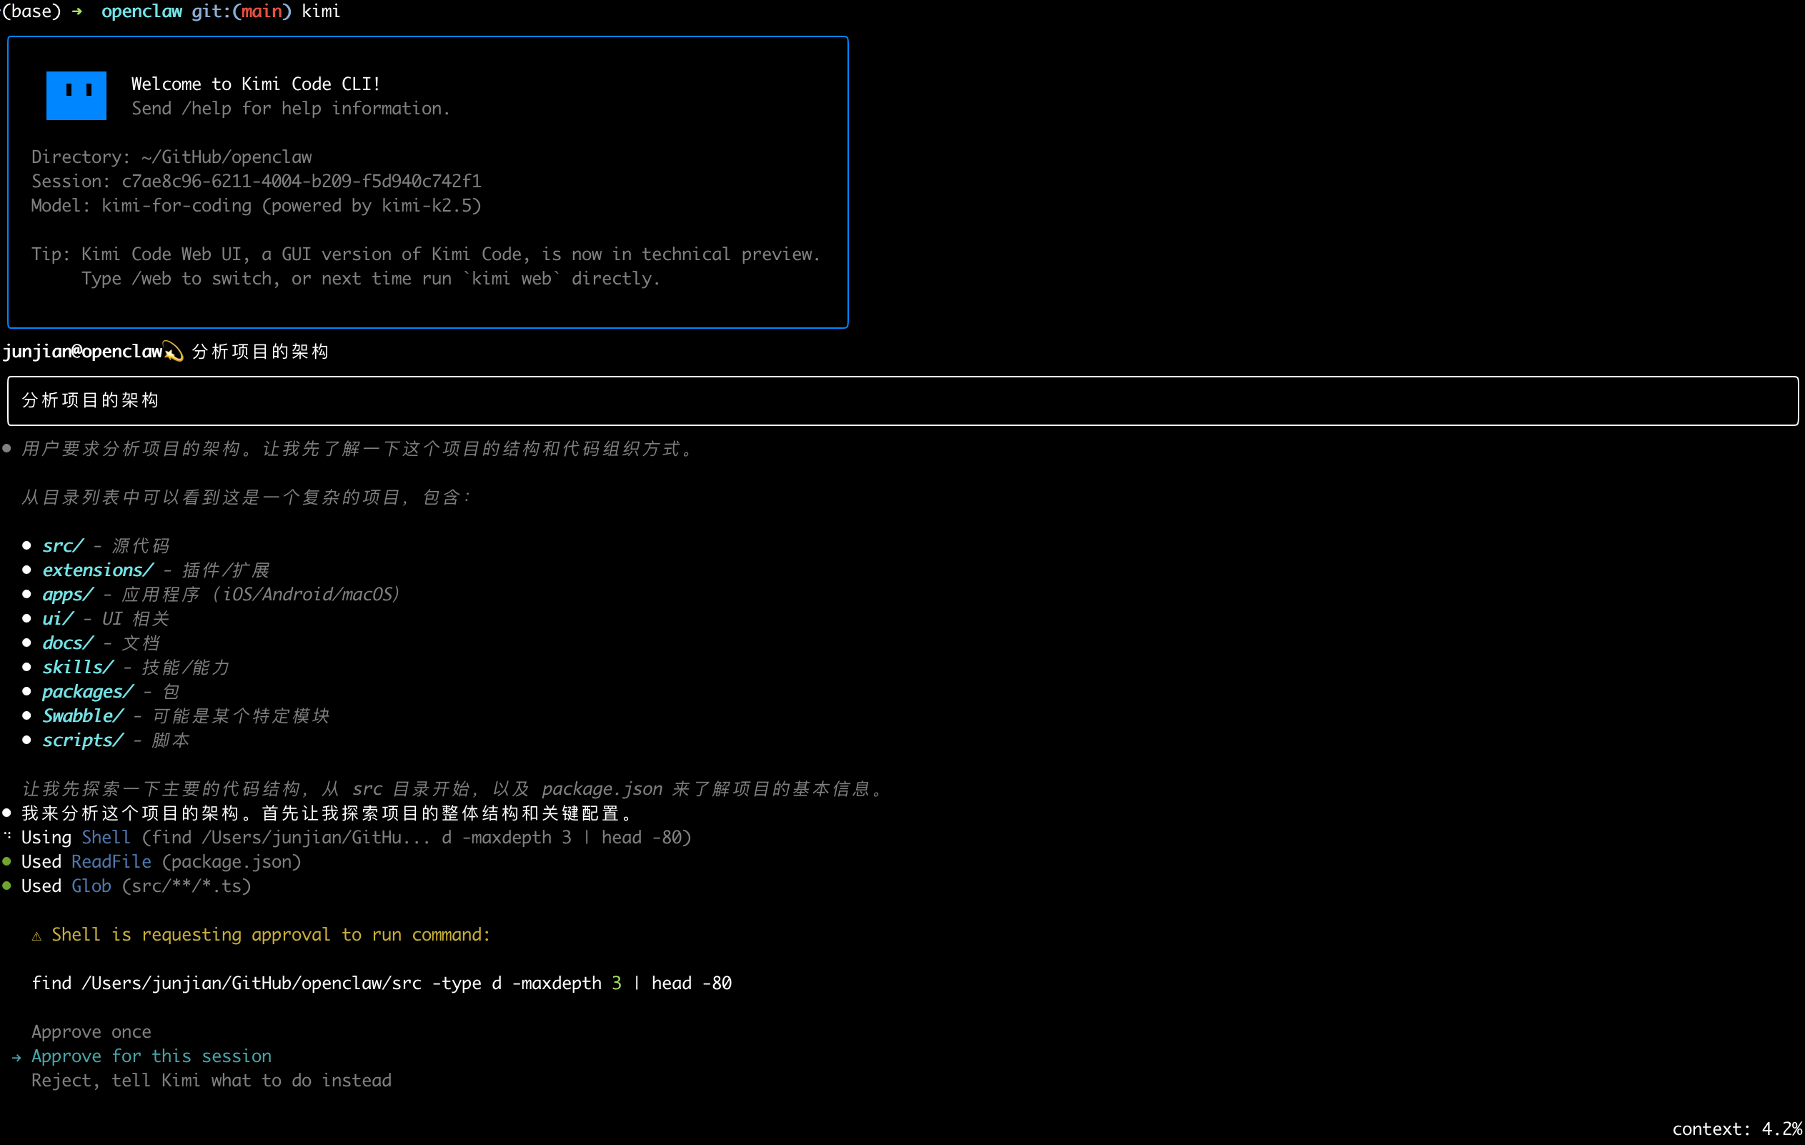
Task: Click the yellow warning triangle icon
Action: [36, 936]
